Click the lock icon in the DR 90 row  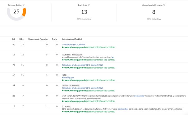click(63, 47)
